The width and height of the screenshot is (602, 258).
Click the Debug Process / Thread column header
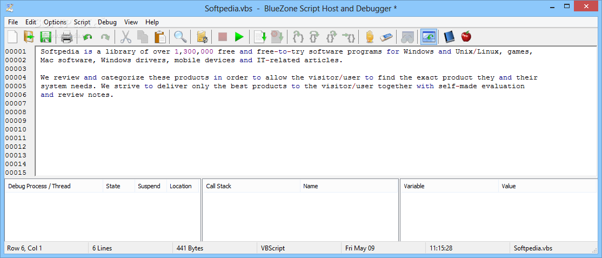[x=54, y=186]
